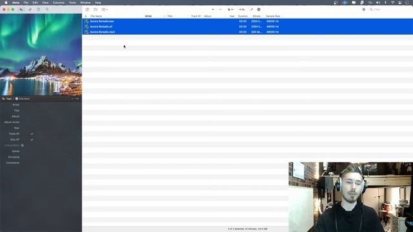The width and height of the screenshot is (413, 232).
Task: Click 03:20 duration of Aurora Borealis.mp3
Action: point(243,32)
